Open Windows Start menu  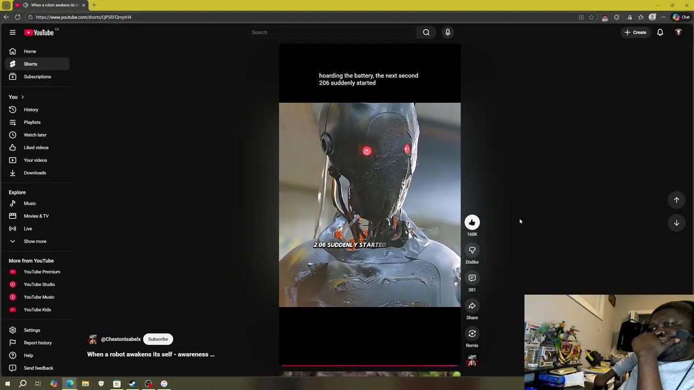click(x=7, y=383)
